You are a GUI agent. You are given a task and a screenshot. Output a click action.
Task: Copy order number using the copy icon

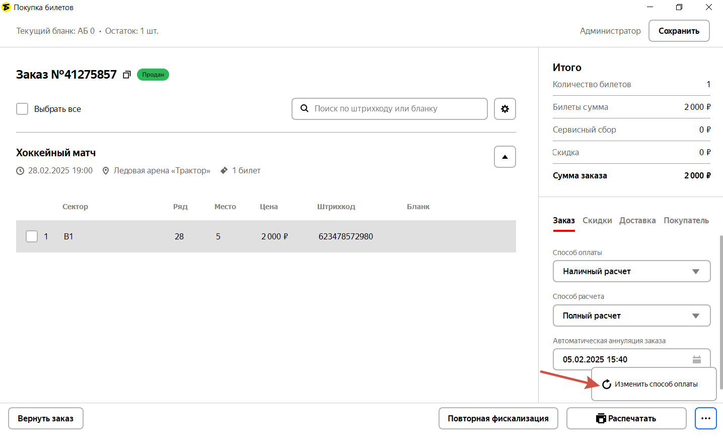[127, 75]
